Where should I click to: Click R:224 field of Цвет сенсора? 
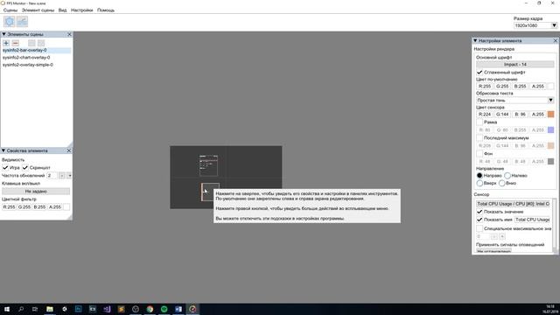click(485, 115)
